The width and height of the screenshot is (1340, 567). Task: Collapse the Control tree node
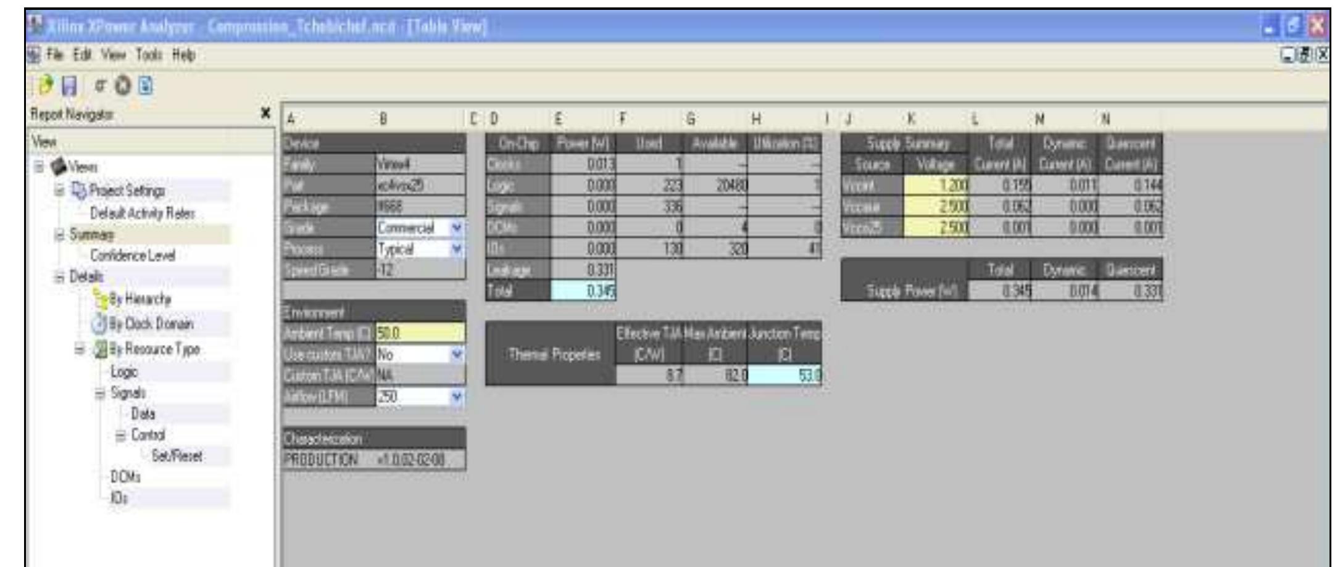[x=122, y=435]
